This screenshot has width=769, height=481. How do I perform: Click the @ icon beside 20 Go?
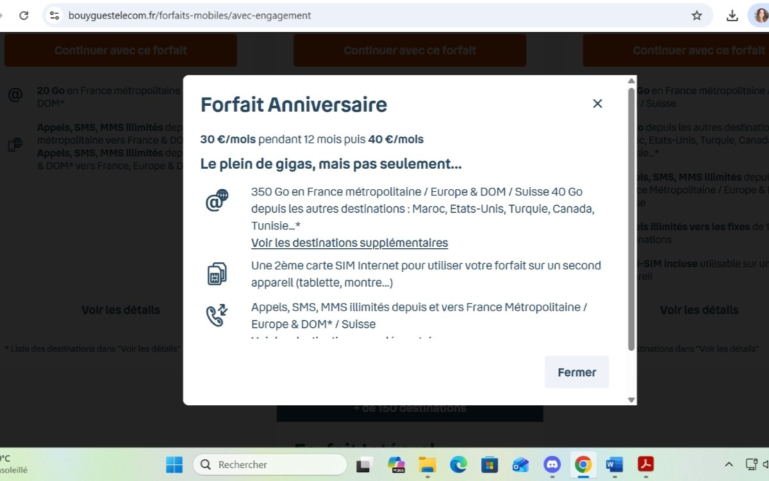15,96
